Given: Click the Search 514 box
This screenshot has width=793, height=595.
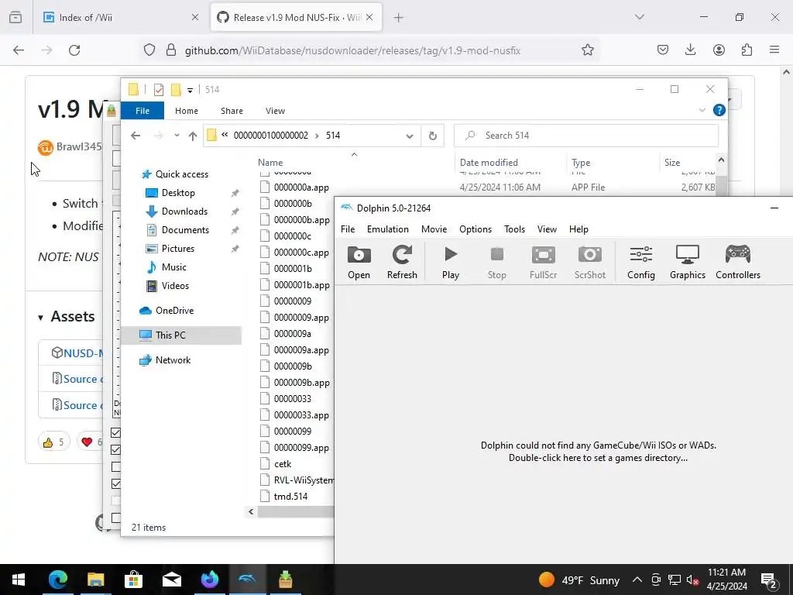Looking at the screenshot, I should click(586, 136).
